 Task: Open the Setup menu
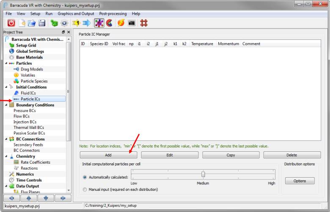(x=35, y=14)
